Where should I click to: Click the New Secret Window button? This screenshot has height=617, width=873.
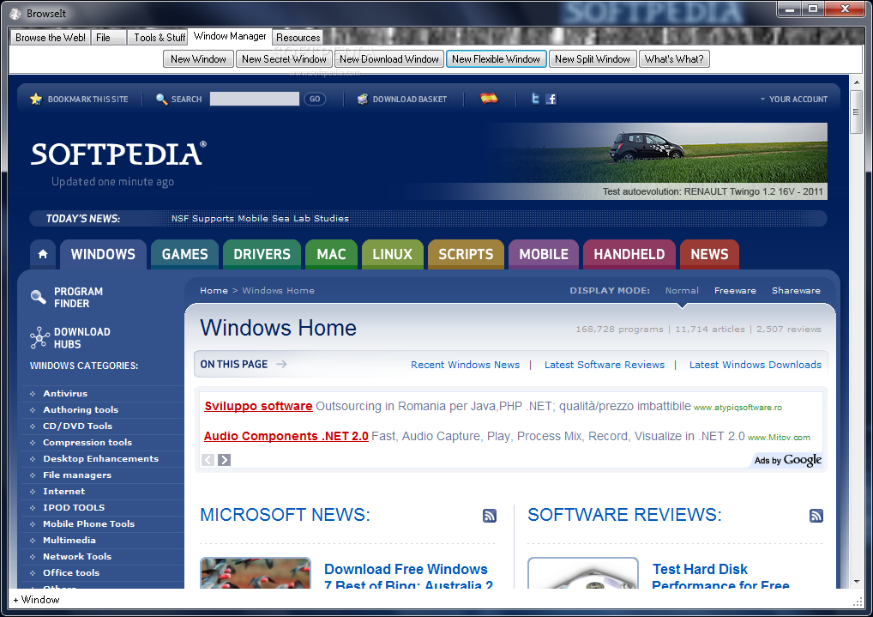click(284, 59)
